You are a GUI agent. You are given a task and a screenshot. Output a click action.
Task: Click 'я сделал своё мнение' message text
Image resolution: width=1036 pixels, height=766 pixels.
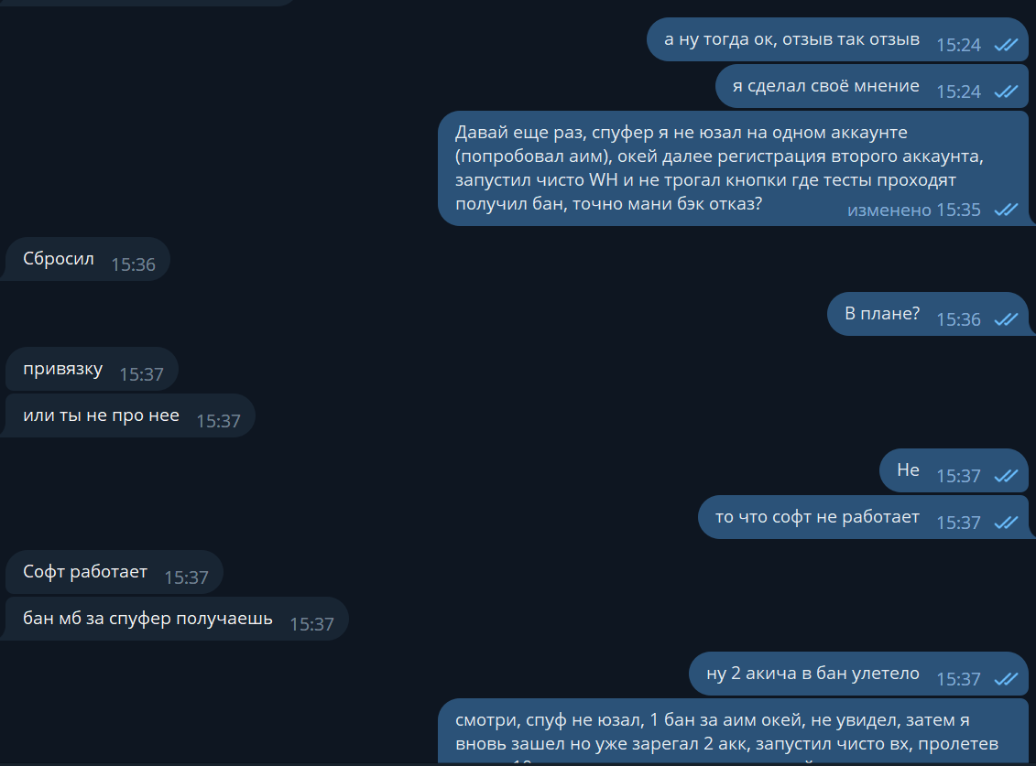[825, 86]
